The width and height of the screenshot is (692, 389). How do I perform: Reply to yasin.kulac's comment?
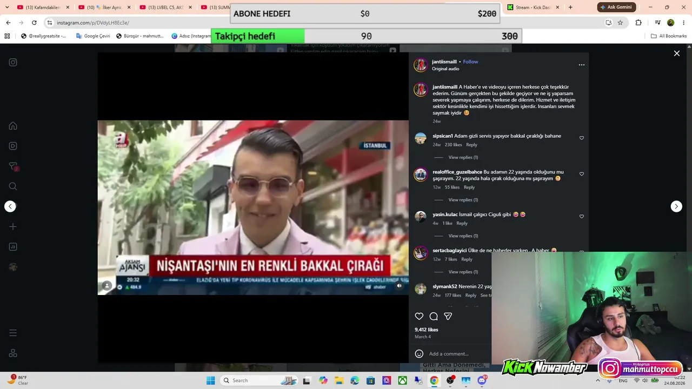point(462,223)
